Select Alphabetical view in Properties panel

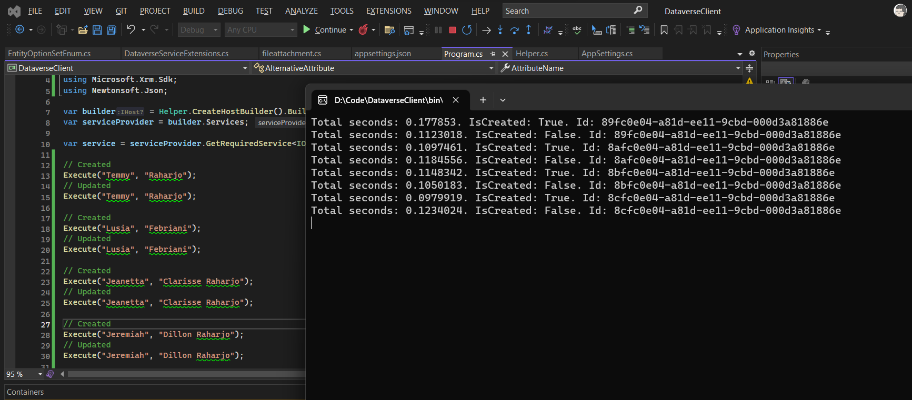786,82
